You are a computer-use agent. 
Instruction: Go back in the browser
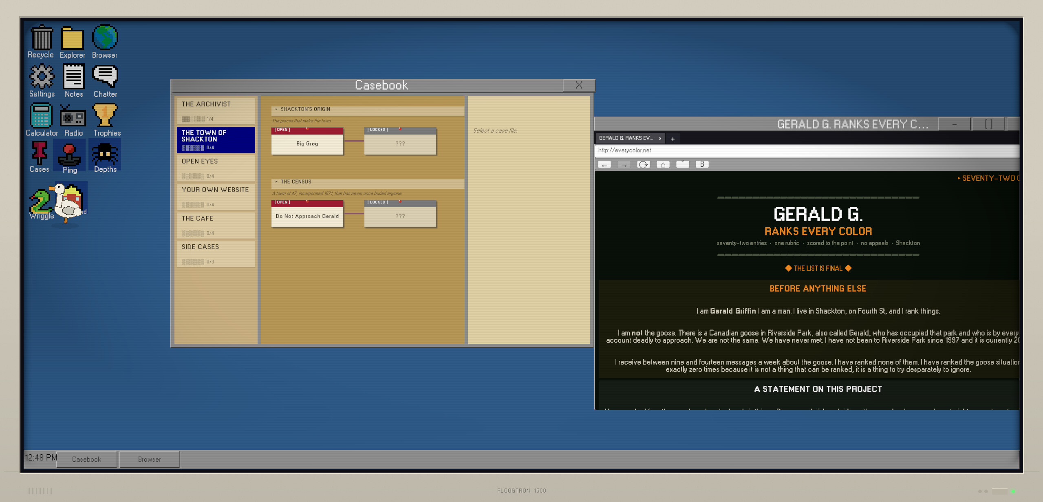604,164
